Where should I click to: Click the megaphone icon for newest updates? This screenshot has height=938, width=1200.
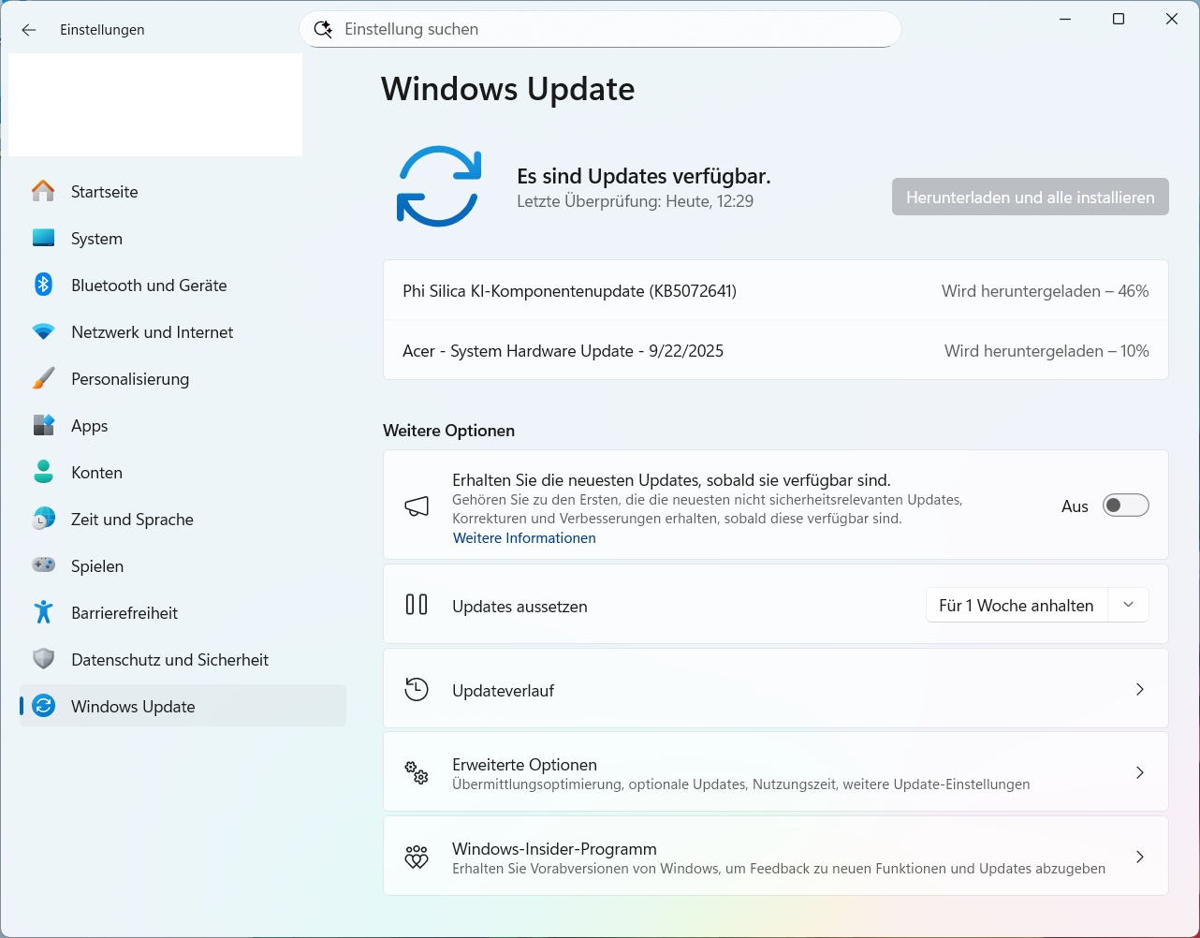[x=417, y=506]
